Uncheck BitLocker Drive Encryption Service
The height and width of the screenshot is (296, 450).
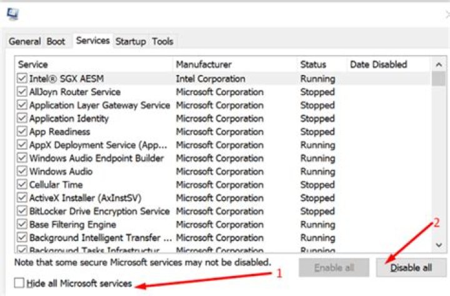[x=22, y=212]
